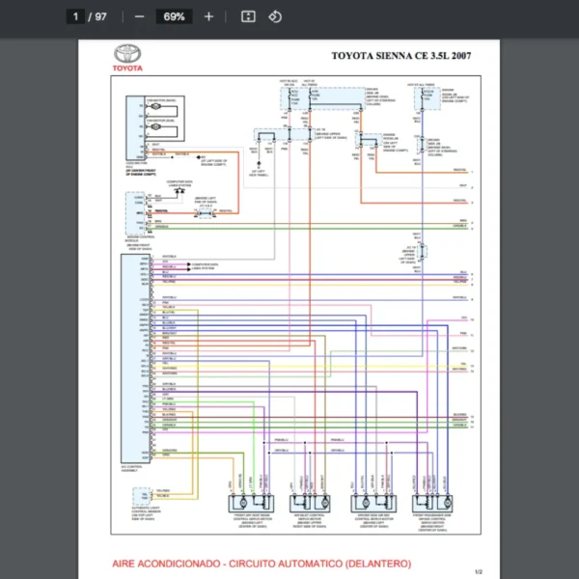
Task: Click the zoom out minus icon
Action: (x=140, y=16)
